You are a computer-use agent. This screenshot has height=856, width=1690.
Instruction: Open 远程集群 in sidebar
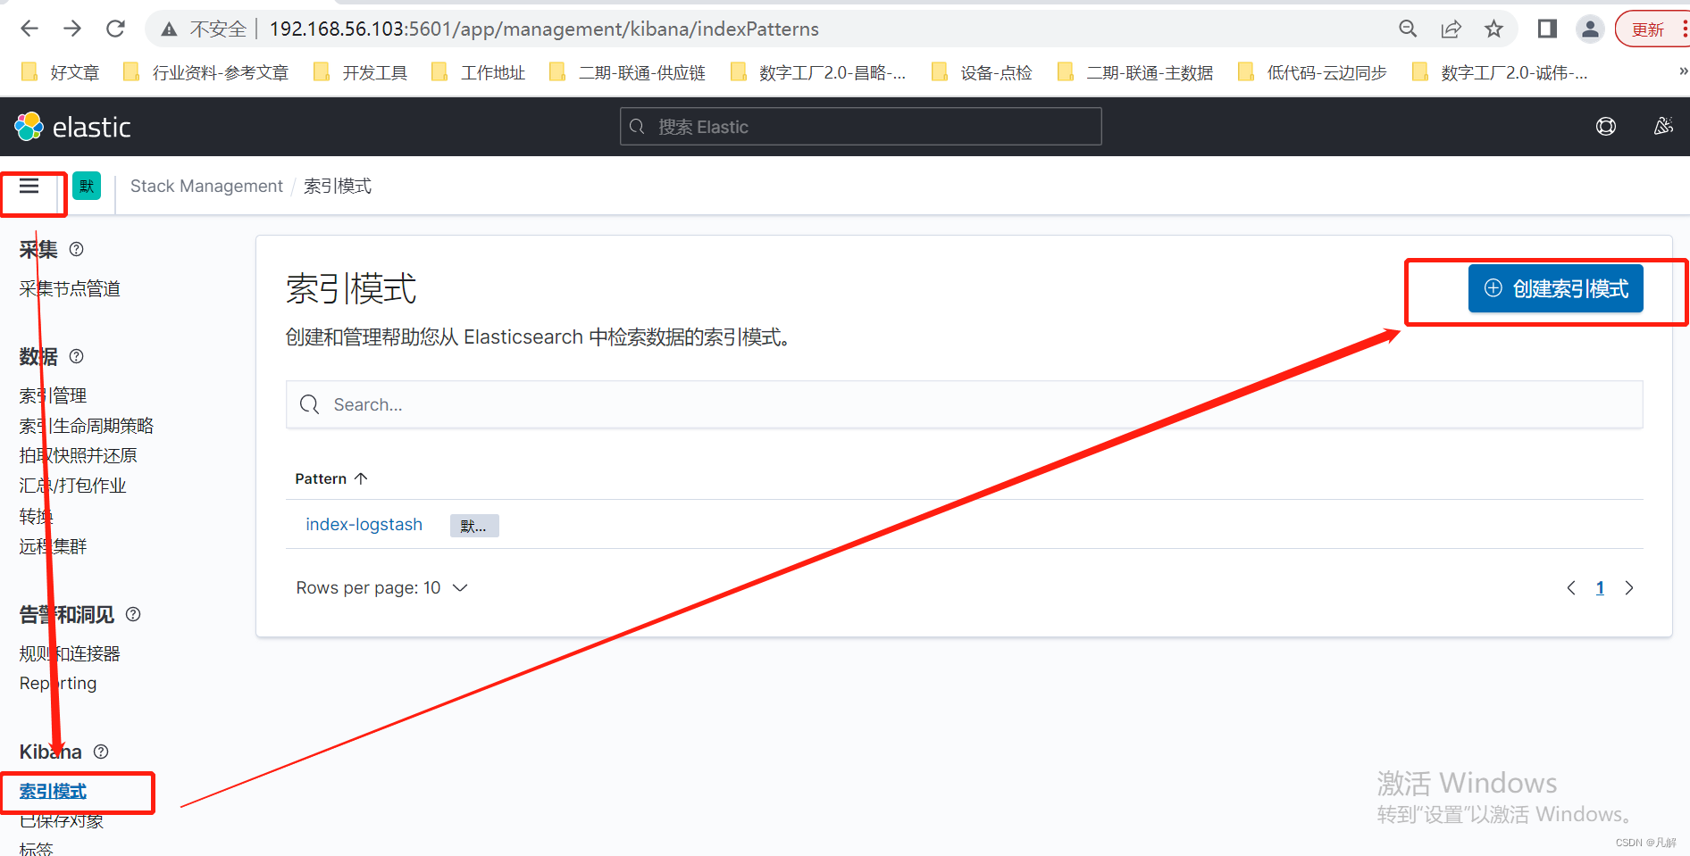click(x=53, y=546)
